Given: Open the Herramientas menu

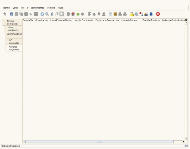Looking at the screenshot, I should pyautogui.click(x=37, y=7).
